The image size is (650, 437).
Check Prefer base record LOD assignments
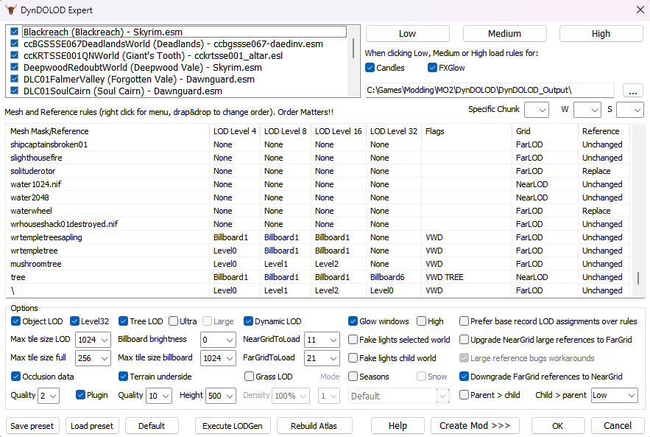click(464, 321)
